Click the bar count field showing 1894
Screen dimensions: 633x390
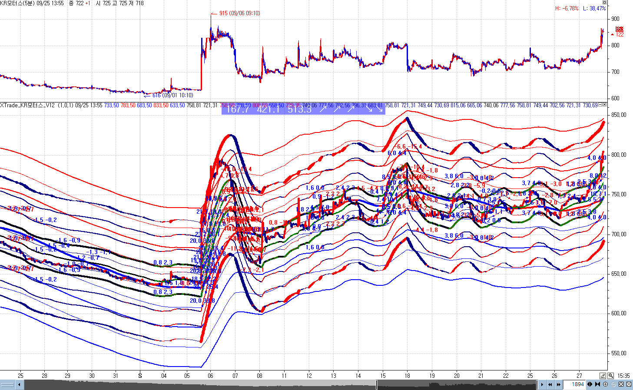(574, 384)
